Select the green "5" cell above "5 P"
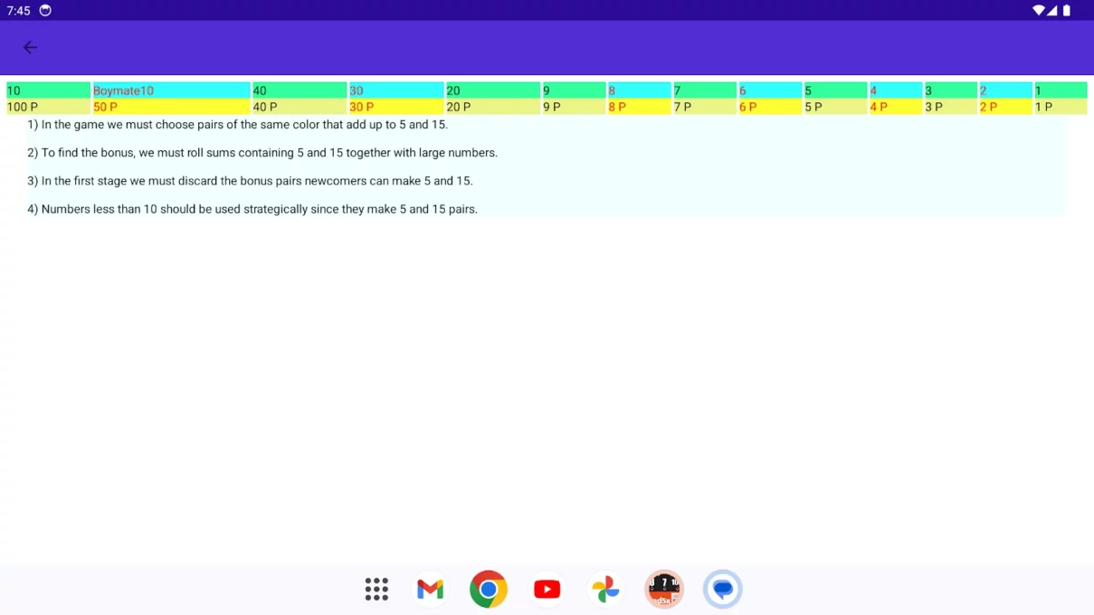The height and width of the screenshot is (615, 1094). coord(835,90)
